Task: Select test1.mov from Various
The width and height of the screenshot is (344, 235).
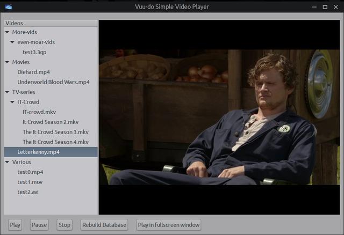Action: tap(30, 182)
